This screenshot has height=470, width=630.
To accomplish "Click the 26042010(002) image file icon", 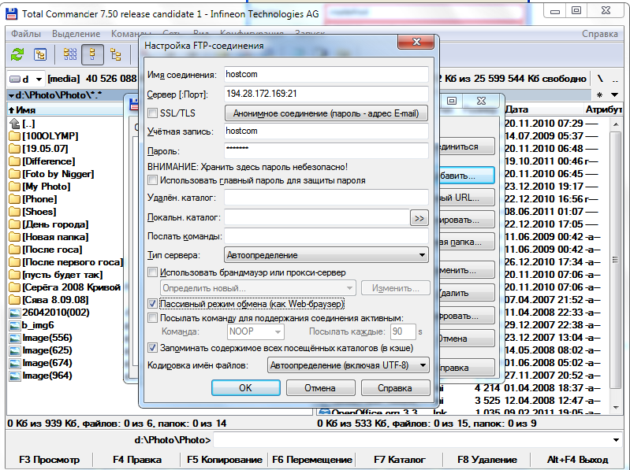I will coord(14,313).
